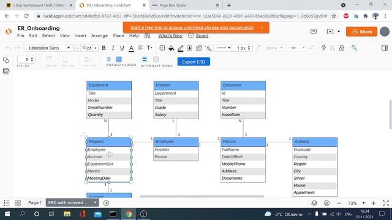Dismiss the free trial banner
392x220 pixels.
(x=262, y=27)
